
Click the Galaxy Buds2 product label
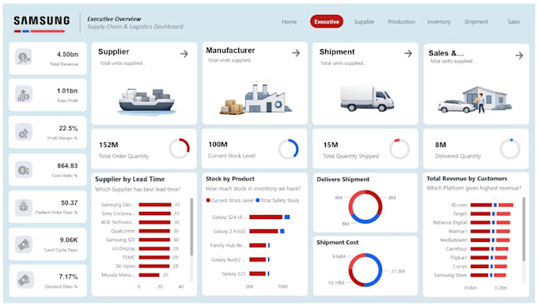coord(228,259)
